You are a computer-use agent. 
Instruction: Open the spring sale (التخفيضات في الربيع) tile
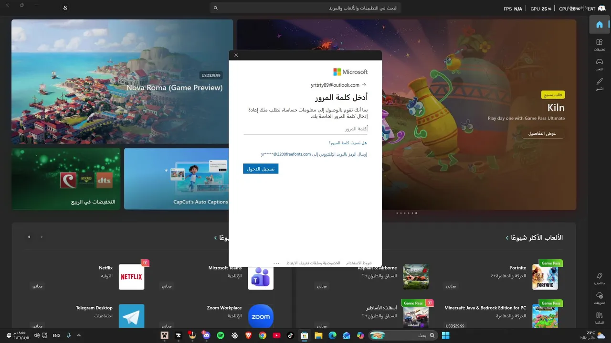pos(66,179)
